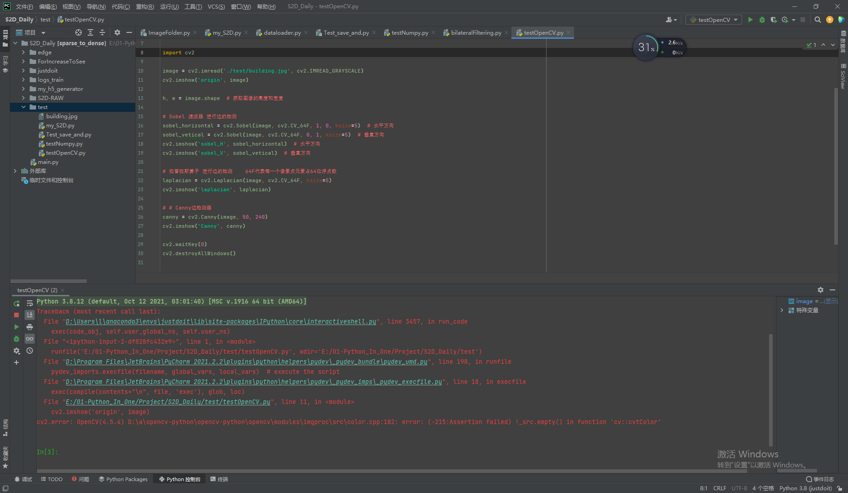Expand the justdoit folder
Viewport: 848px width, 493px height.
[23, 71]
